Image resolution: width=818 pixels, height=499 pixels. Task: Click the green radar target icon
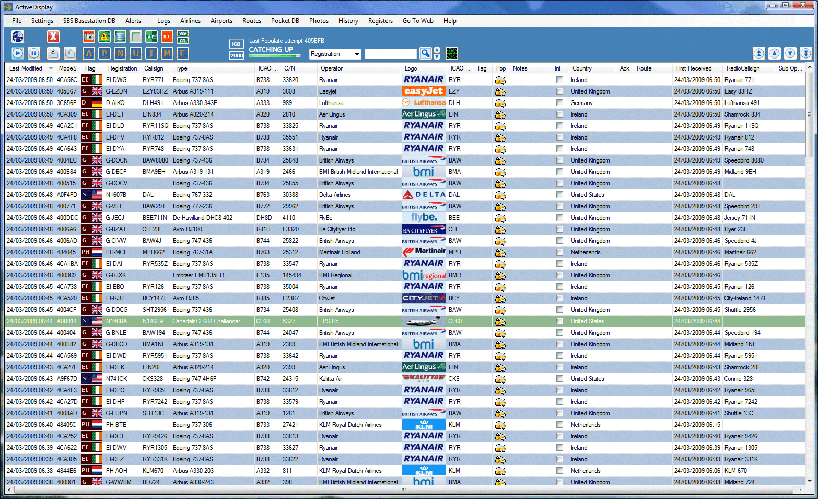(452, 53)
